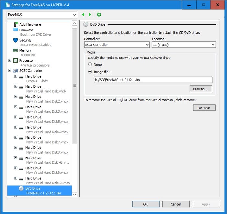227x214 pixels.
Task: Open the Location dropdown
Action: tap(183, 45)
